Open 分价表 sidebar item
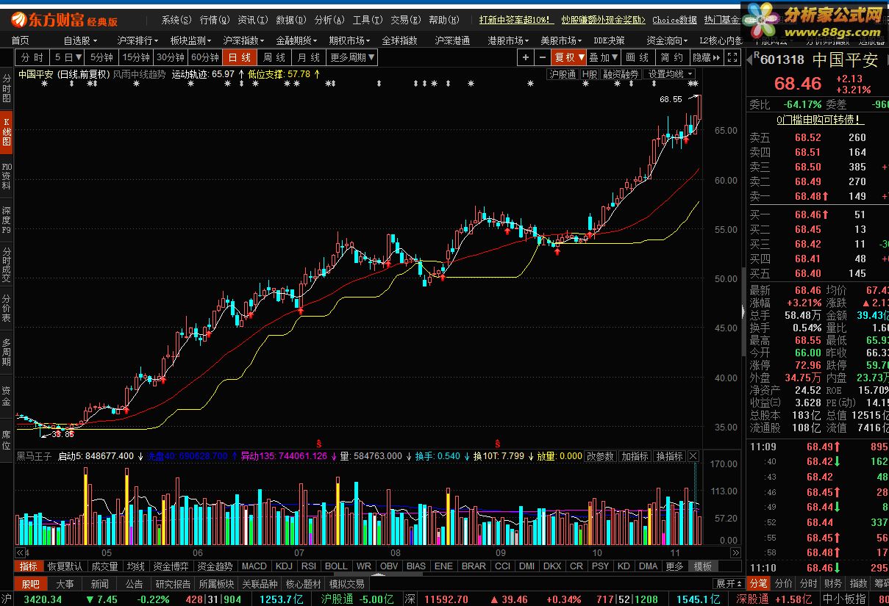Viewport: 889px width, 606px height. coord(7,309)
